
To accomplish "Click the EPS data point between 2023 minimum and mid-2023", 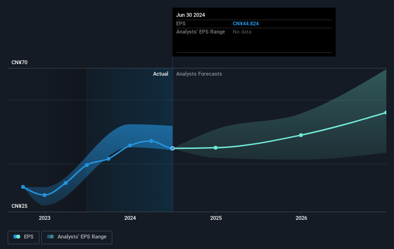I will [x=66, y=183].
